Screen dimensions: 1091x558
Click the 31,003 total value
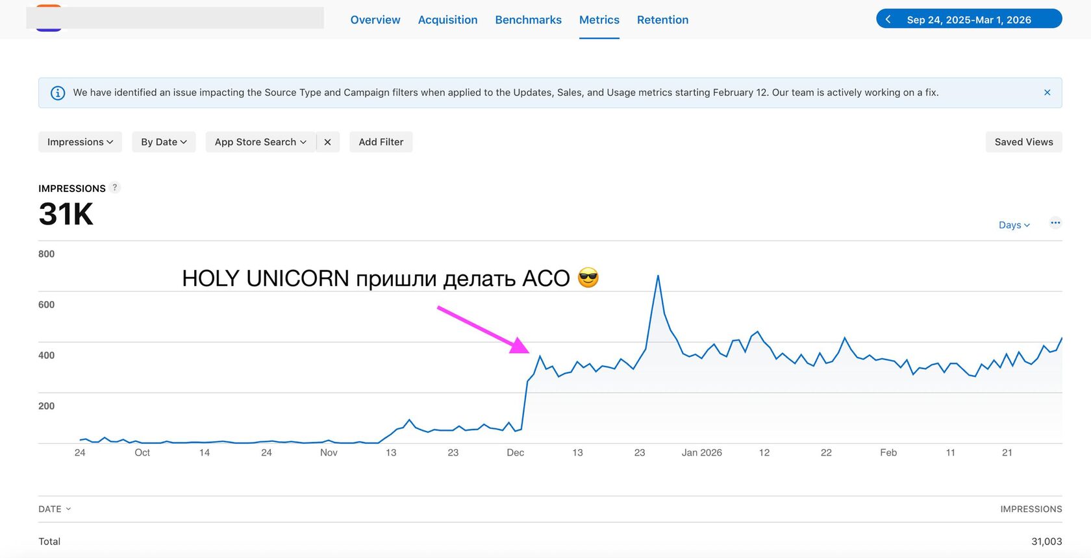click(x=1046, y=541)
